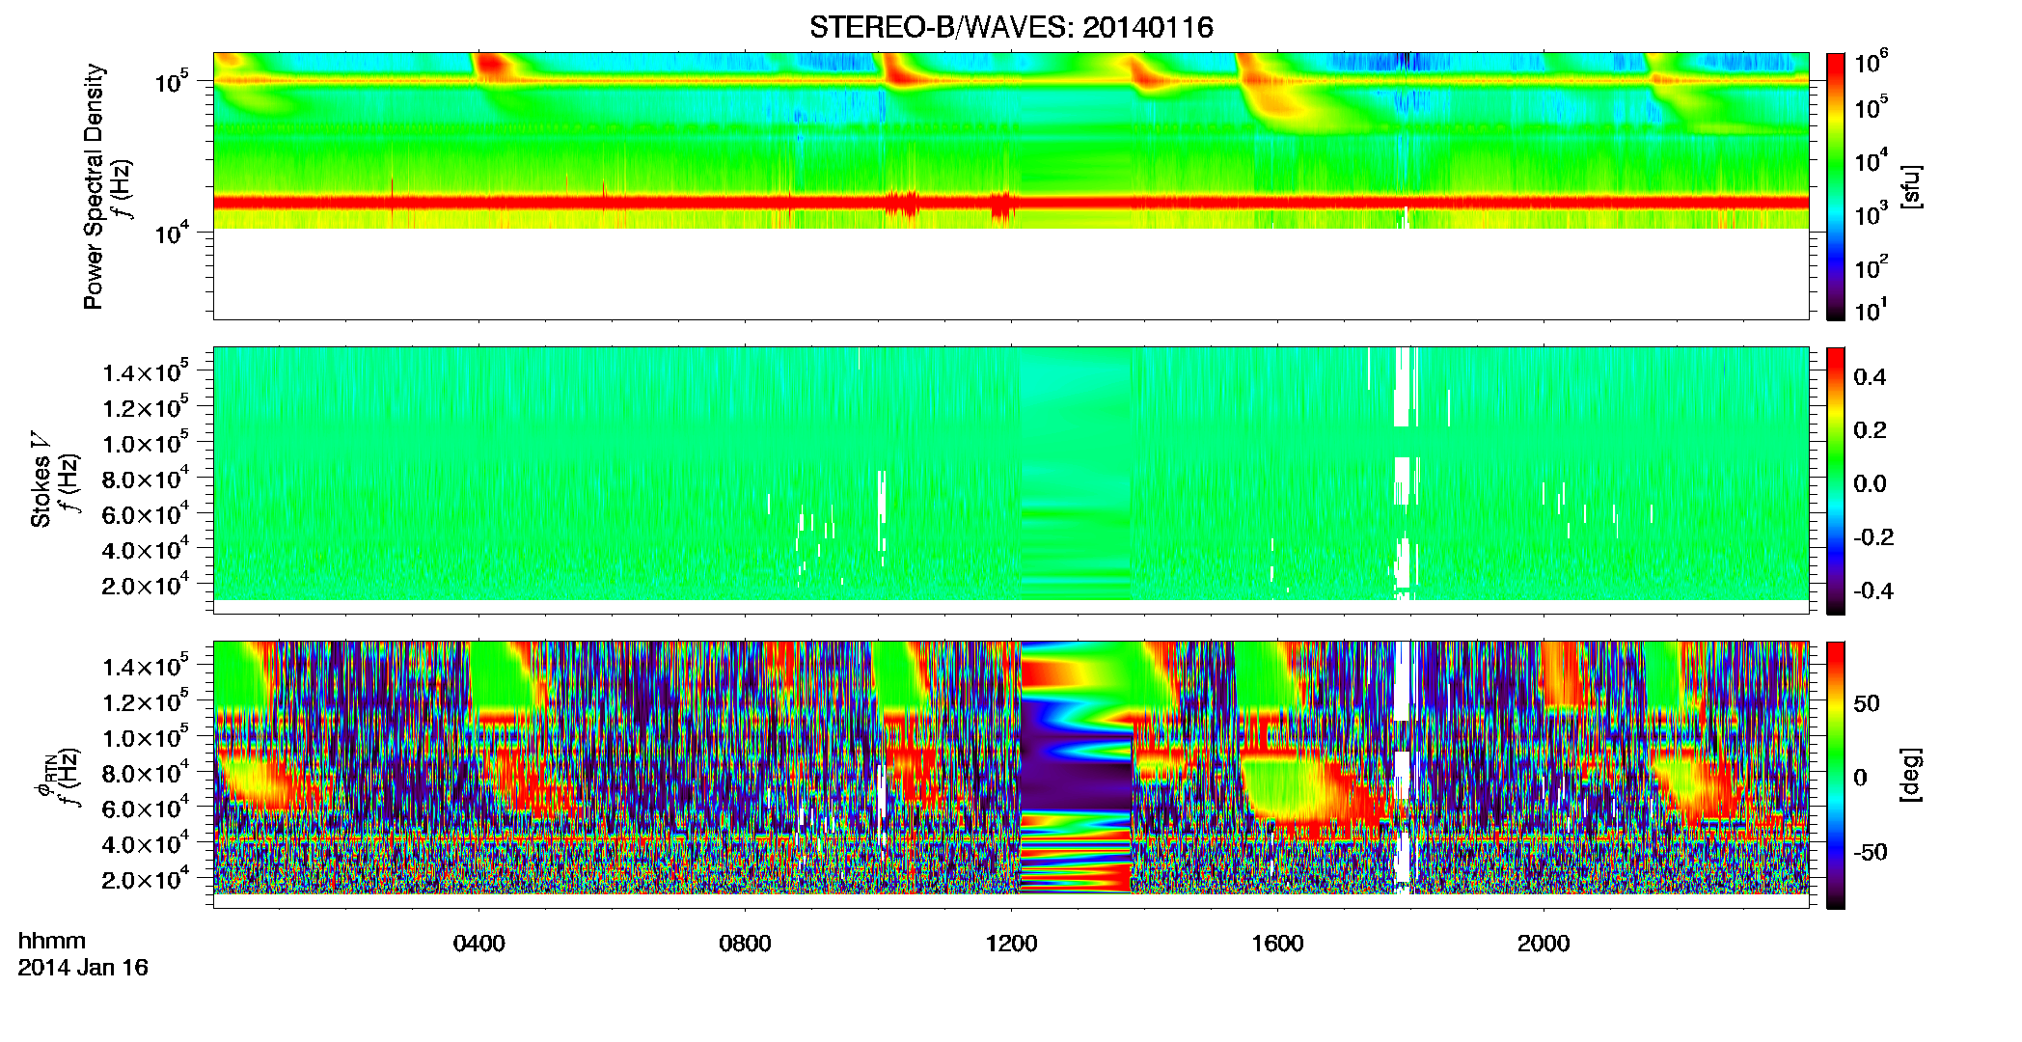Click the 10^1 label on sfu colorbar
This screenshot has width=2022, height=1042.
[1872, 311]
